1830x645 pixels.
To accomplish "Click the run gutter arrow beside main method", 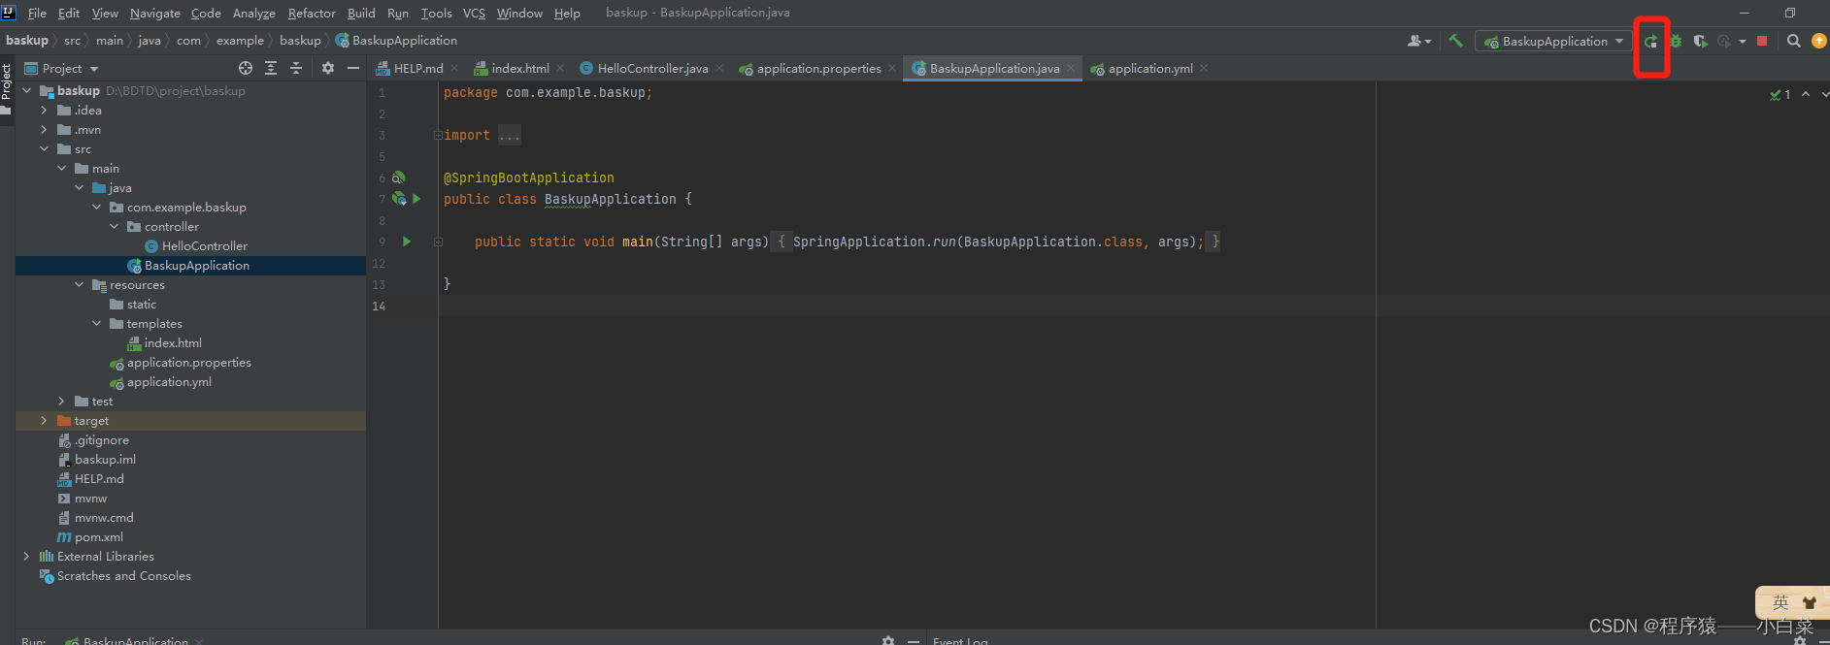I will [x=407, y=242].
